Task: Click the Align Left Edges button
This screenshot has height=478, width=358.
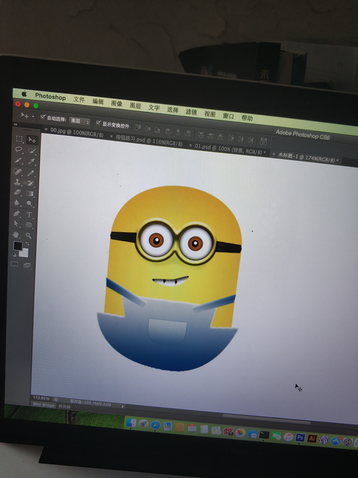Action: (x=168, y=131)
